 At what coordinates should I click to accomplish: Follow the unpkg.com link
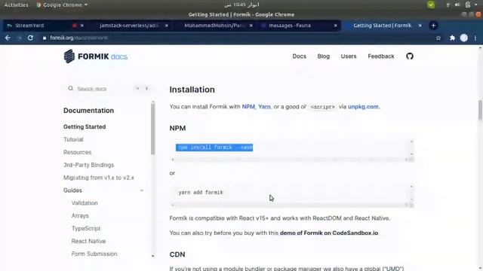click(363, 107)
